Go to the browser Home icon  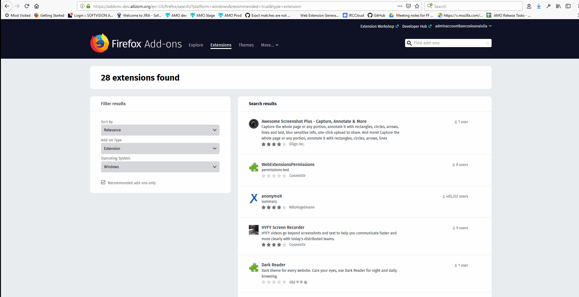[37, 6]
